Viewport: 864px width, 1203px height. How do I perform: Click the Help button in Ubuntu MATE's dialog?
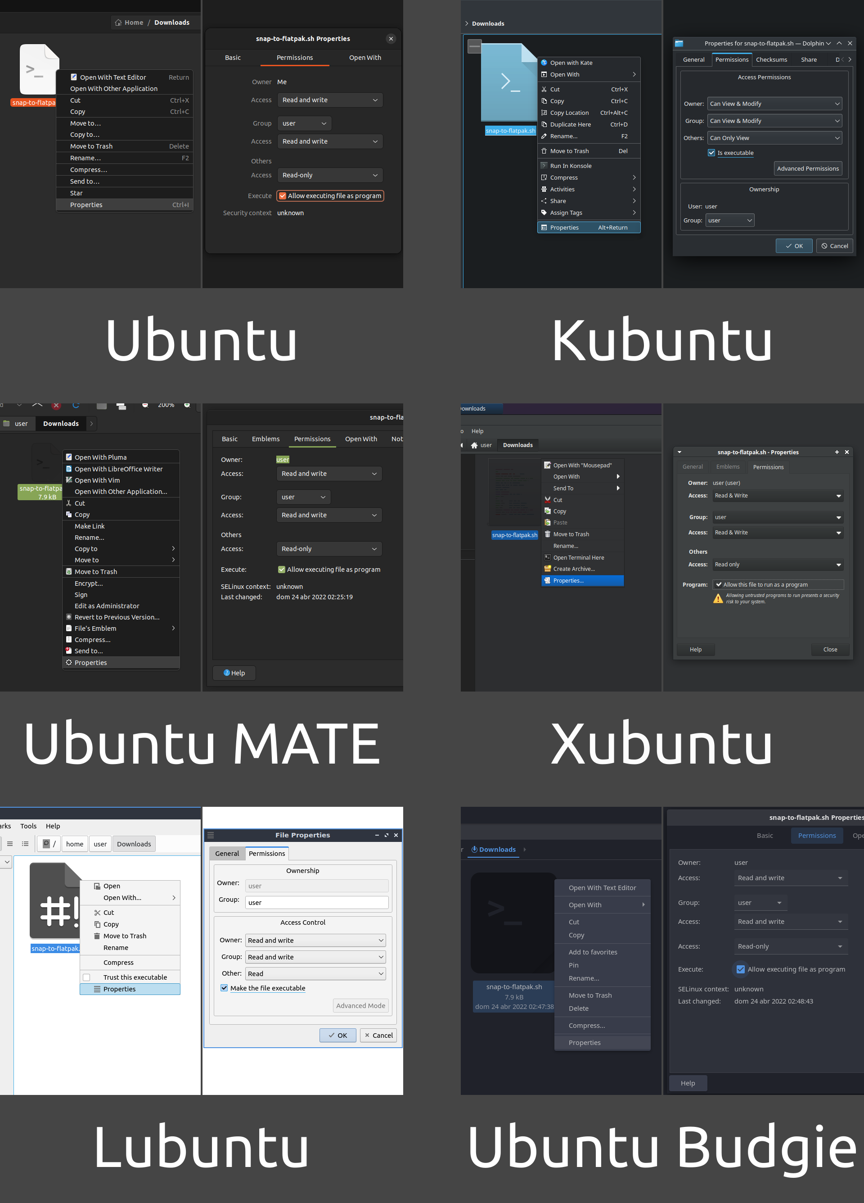point(234,673)
